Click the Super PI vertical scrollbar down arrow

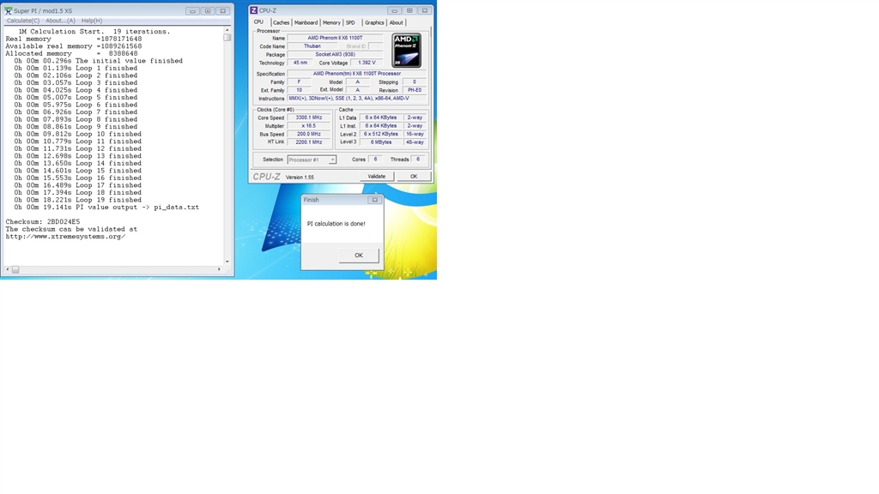point(227,262)
